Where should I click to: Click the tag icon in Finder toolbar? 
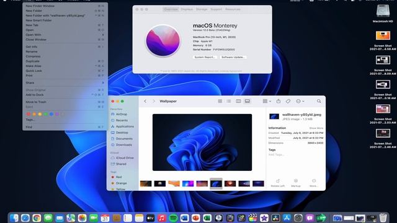tap(288, 101)
